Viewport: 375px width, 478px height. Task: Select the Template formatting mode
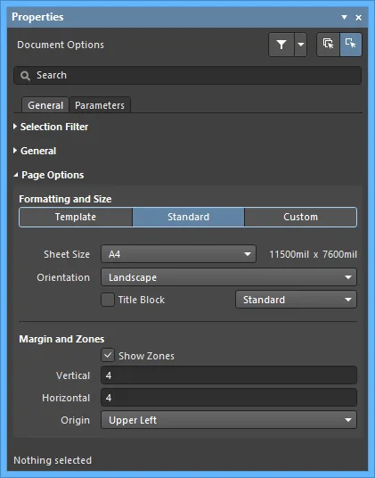tap(76, 217)
